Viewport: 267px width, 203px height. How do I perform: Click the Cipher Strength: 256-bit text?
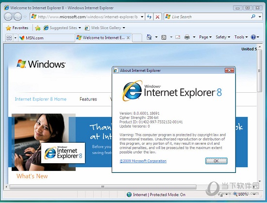(139, 118)
